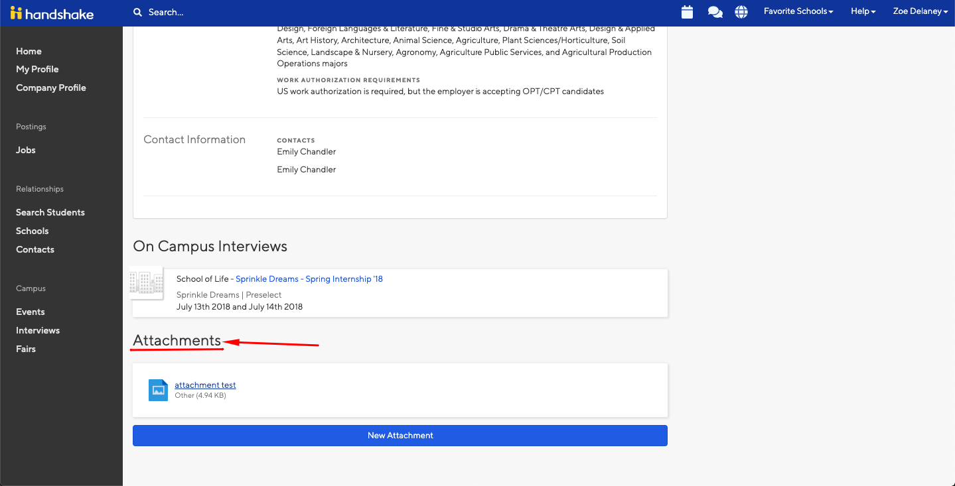Screen dimensions: 955x486
Task: Click the Postings section label
Action: [x=31, y=127]
